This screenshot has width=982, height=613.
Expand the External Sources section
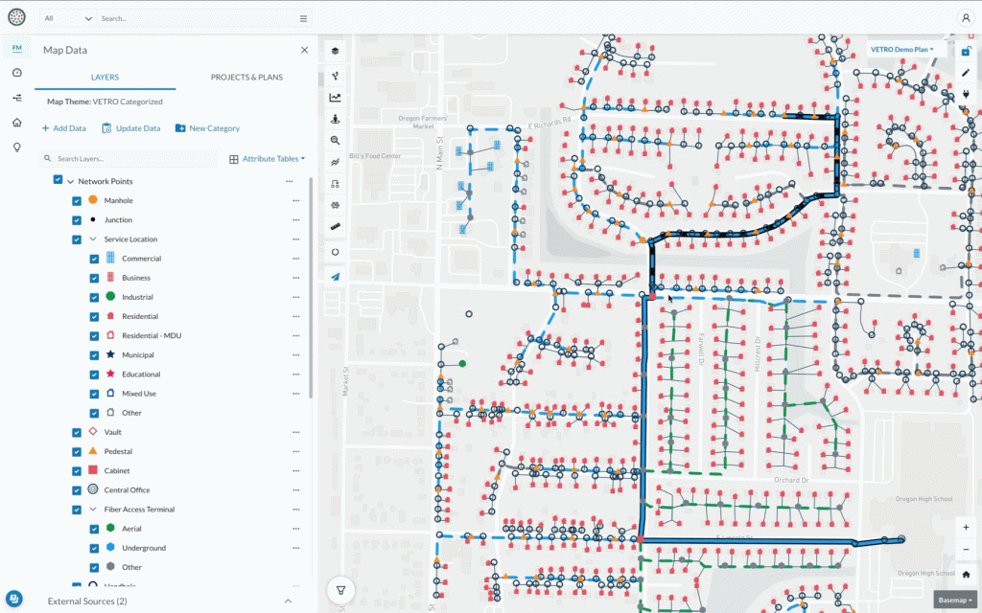288,602
